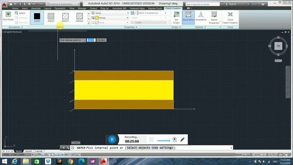Open the Help icon
The height and width of the screenshot is (165, 293).
pos(263,4)
